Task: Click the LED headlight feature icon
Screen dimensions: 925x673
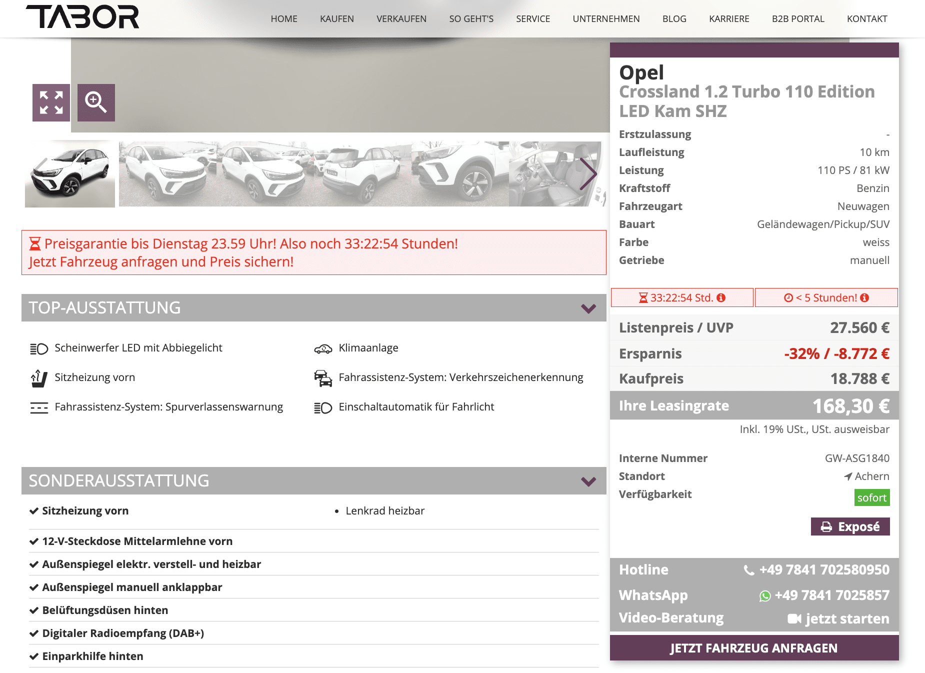Action: (39, 348)
